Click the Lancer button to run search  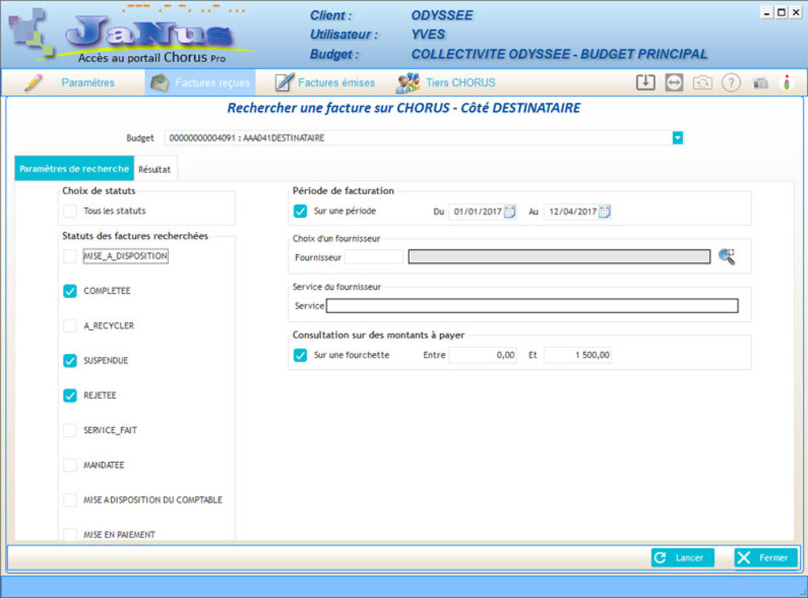683,558
